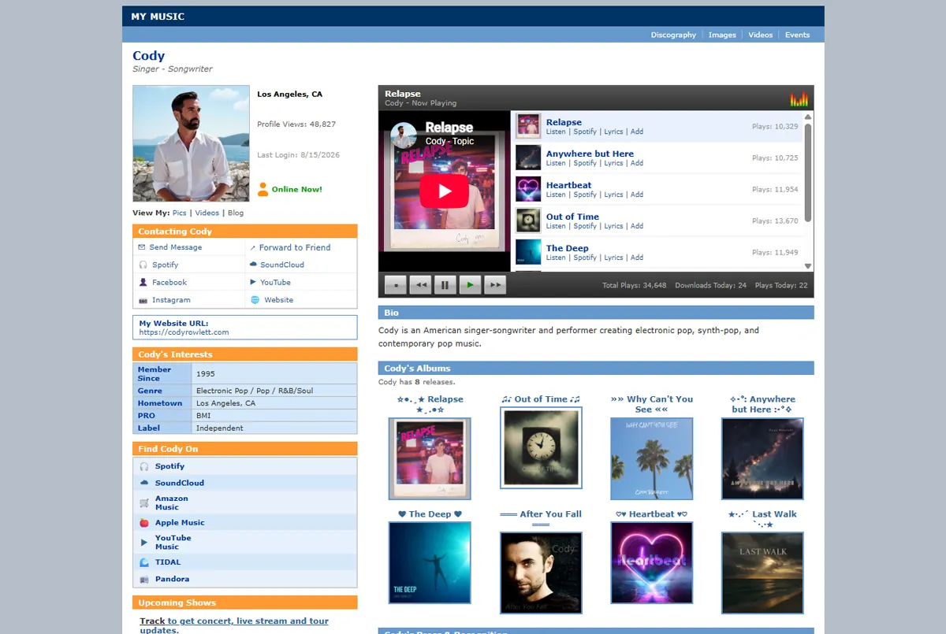Image resolution: width=946 pixels, height=634 pixels.
Task: Open the After You Fall album cover
Action: pos(541,573)
